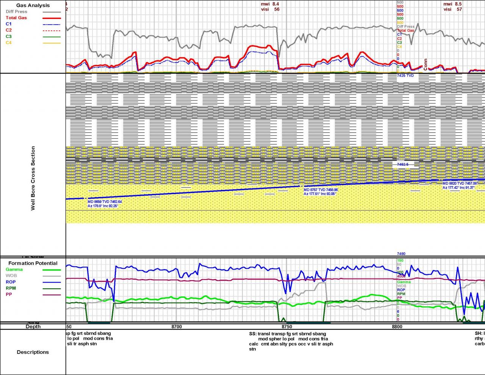The width and height of the screenshot is (485, 375).
Task: Click the Diff Press label in Gas Analysis legend
Action: tap(16, 12)
